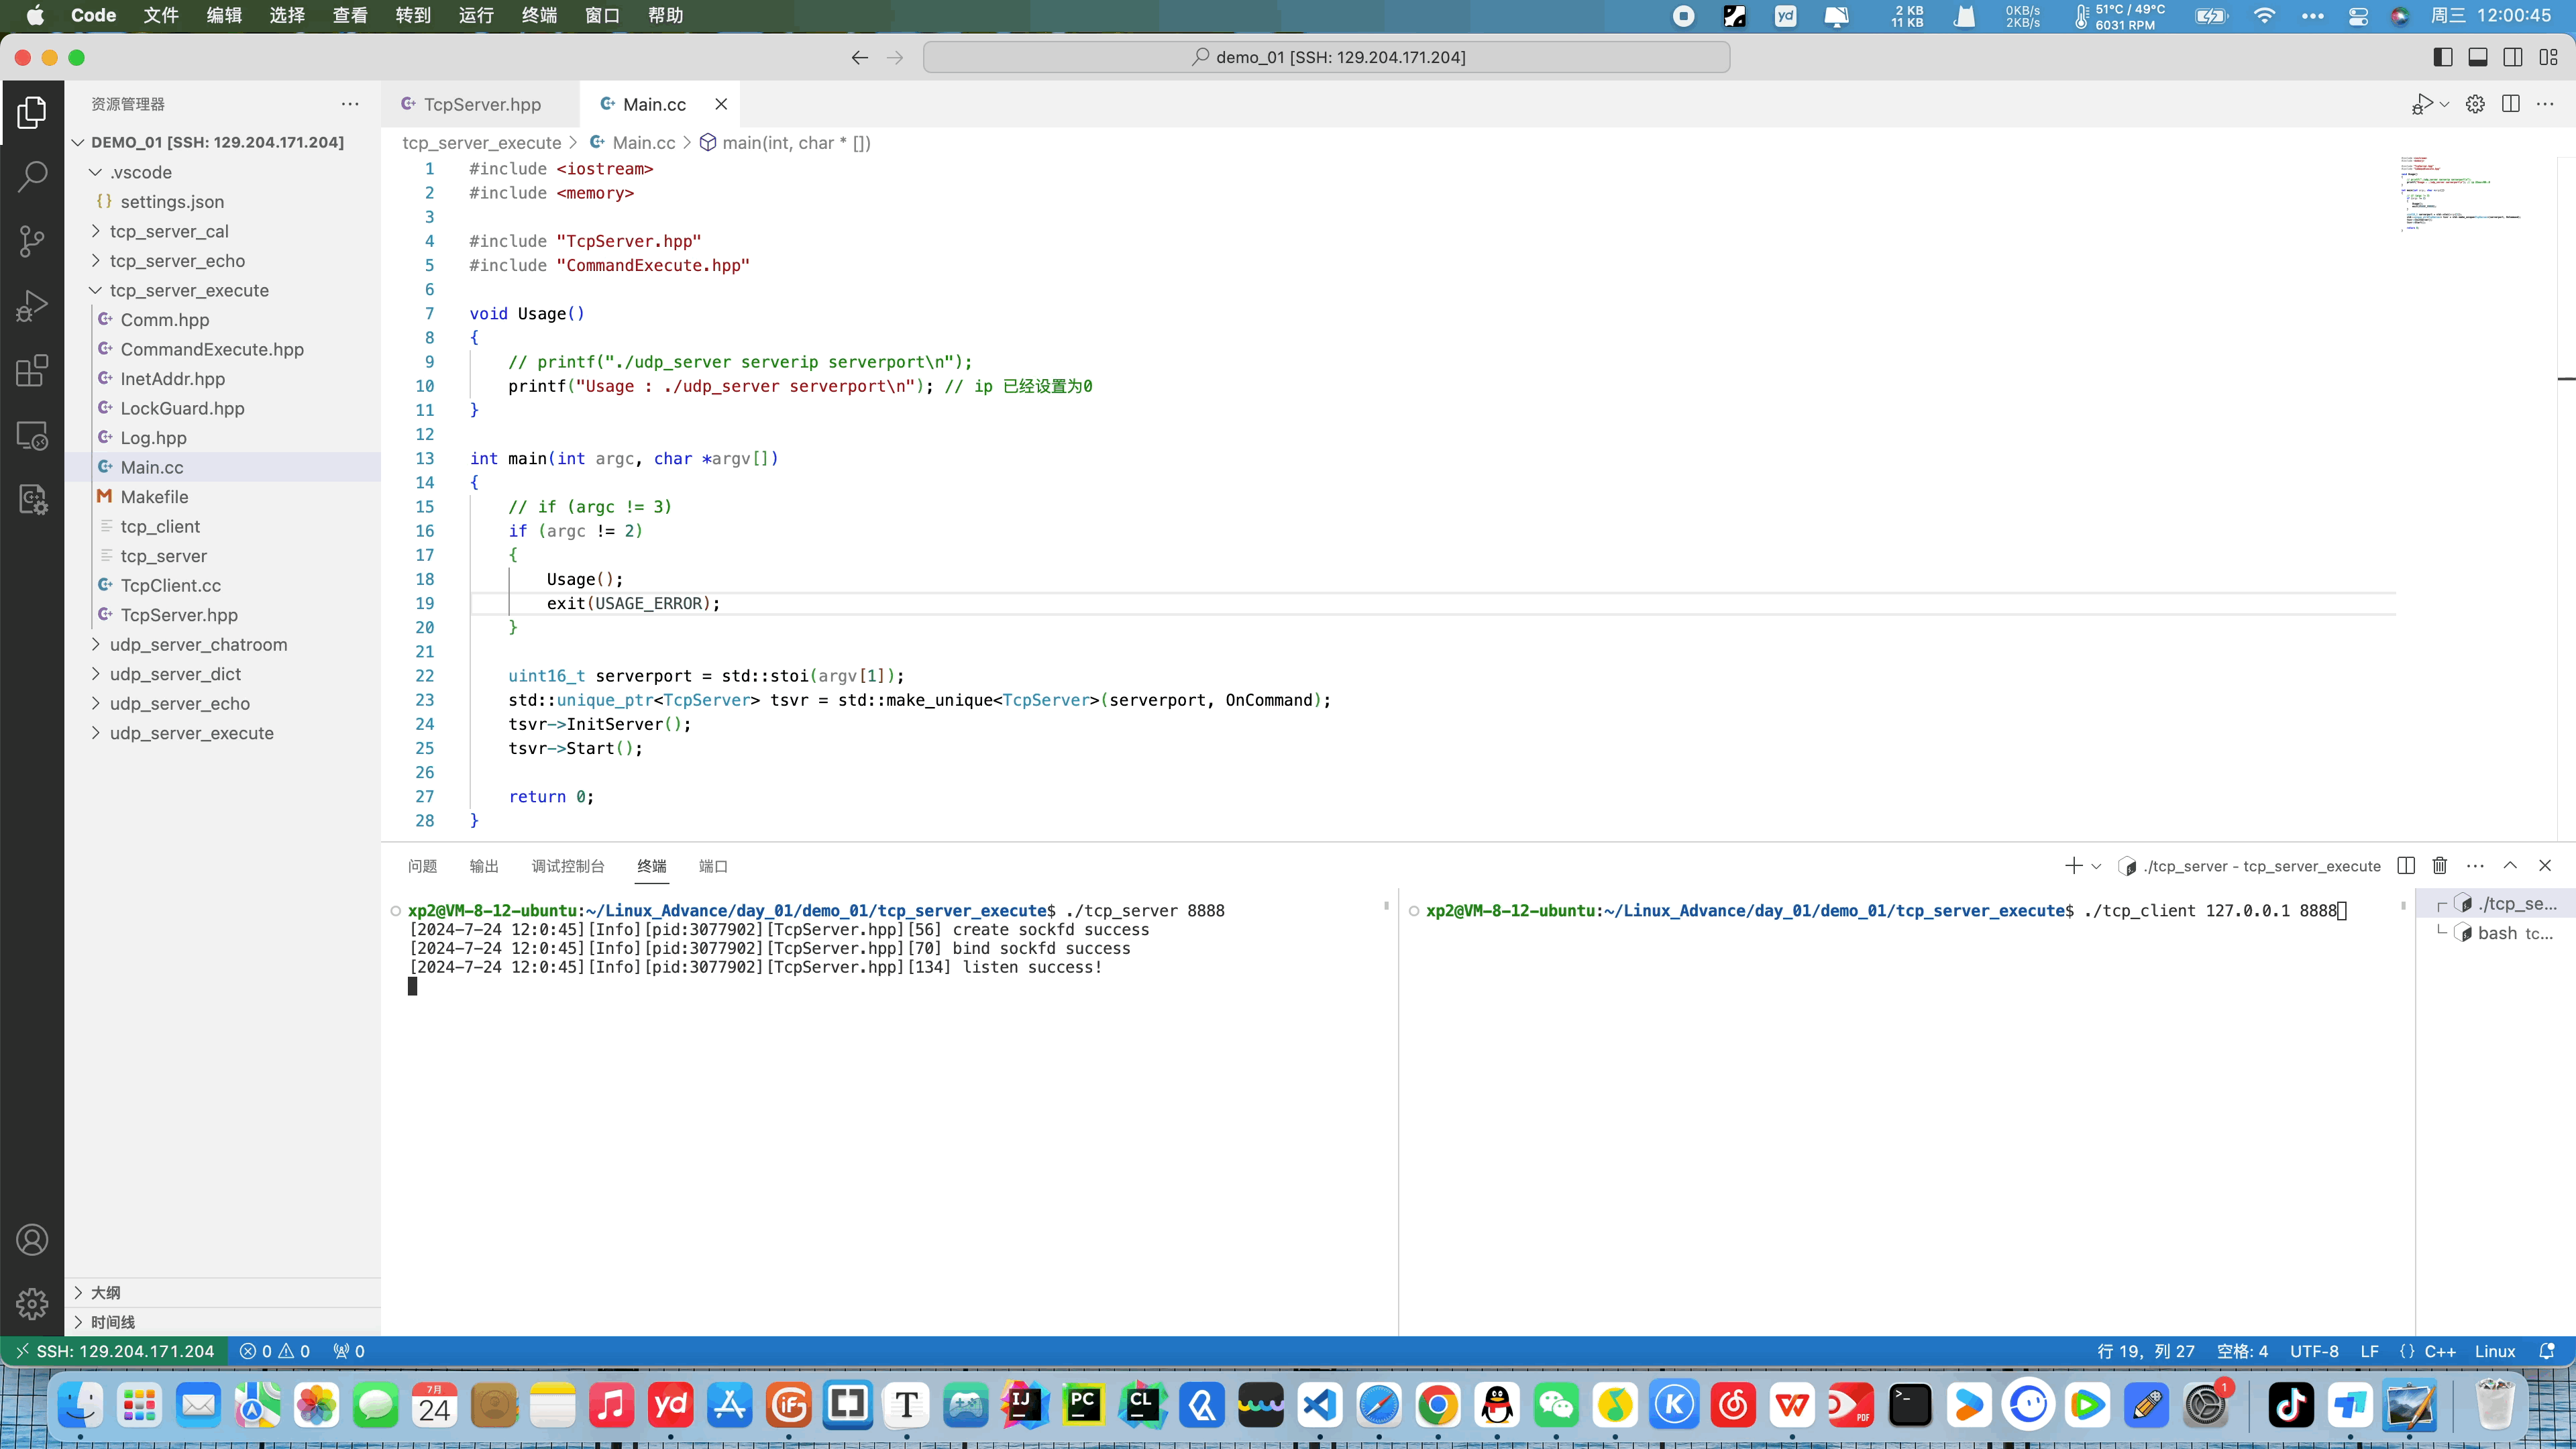Viewport: 2576px width, 1449px height.
Task: Open Run and Debug view
Action: coord(32,306)
